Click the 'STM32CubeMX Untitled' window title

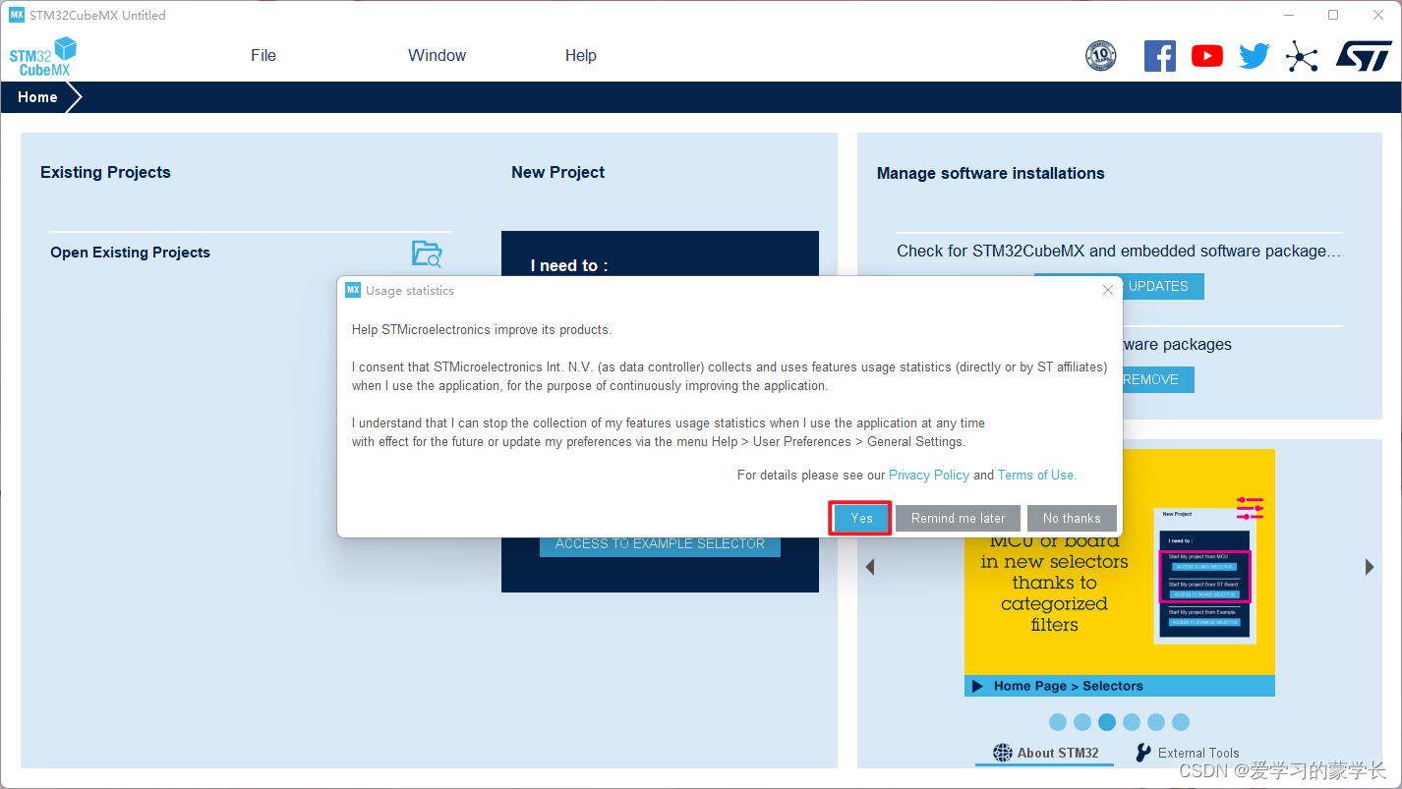(97, 15)
